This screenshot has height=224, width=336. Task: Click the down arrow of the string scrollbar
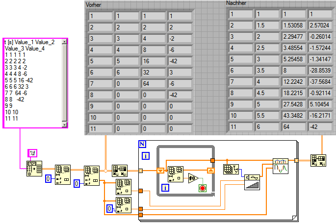(x=64, y=124)
